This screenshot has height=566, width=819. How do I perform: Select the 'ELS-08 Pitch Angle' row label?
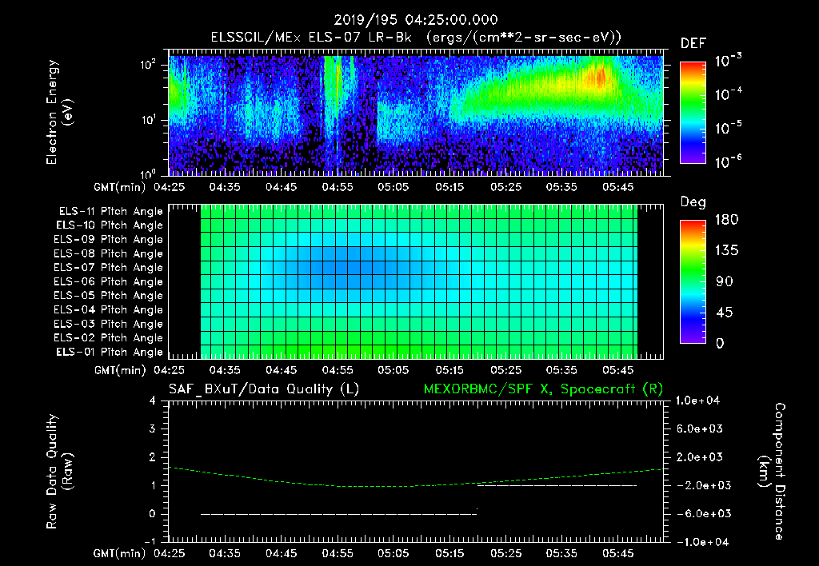coord(109,253)
